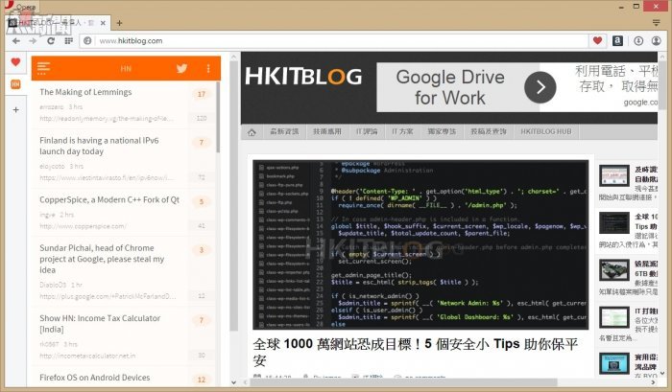Click the HKITBLOG logo
This screenshot has height=392, width=672.
point(303,77)
